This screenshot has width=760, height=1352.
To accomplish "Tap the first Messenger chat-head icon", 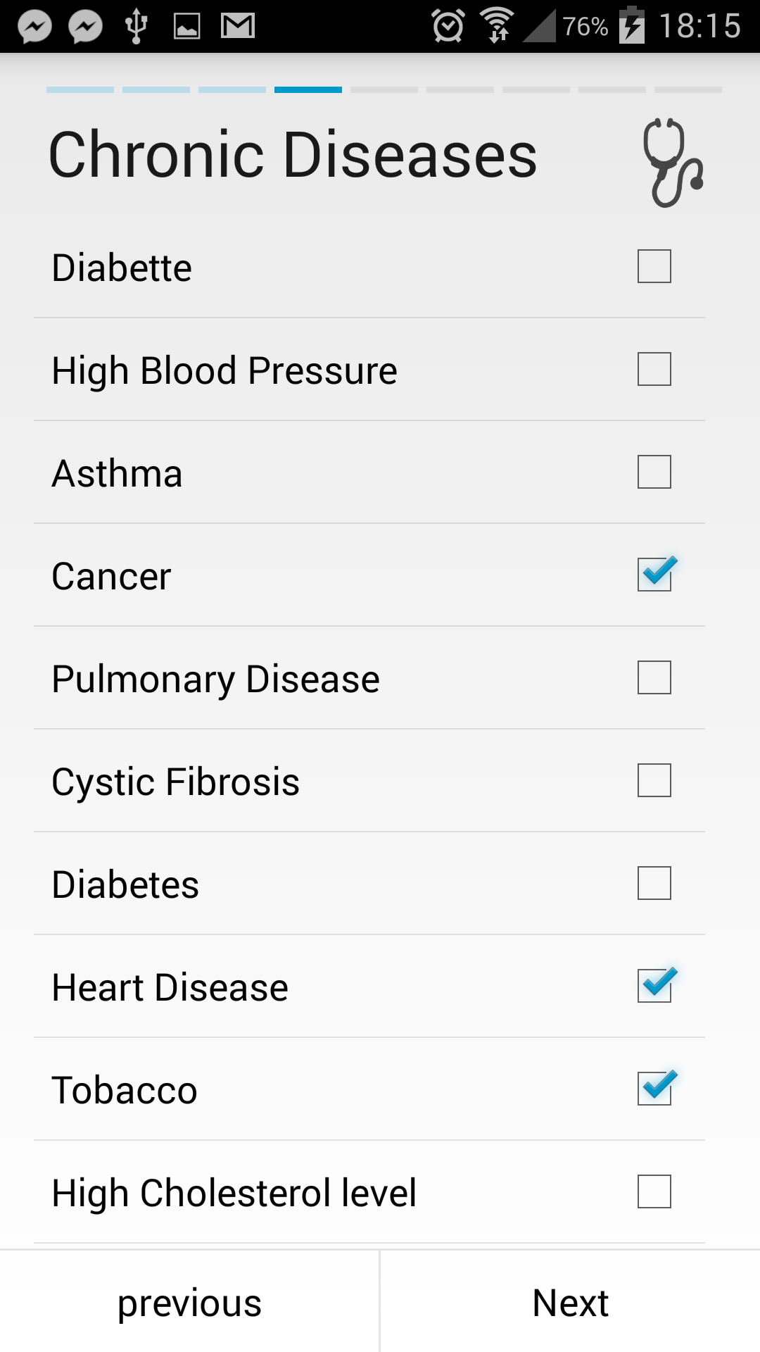I will point(34,27).
